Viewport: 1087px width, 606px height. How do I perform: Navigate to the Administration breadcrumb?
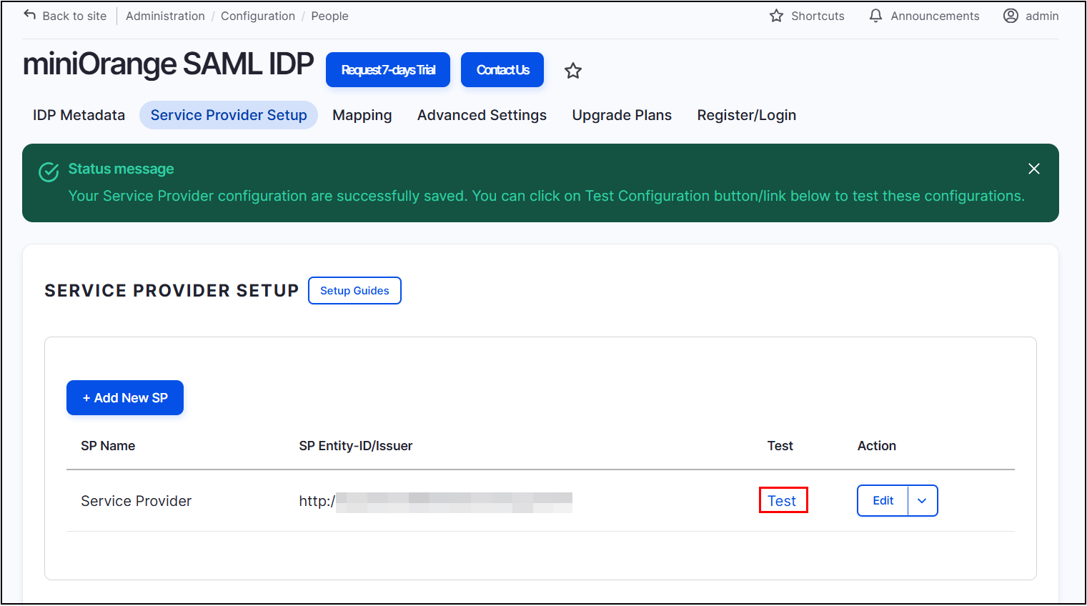[x=165, y=16]
